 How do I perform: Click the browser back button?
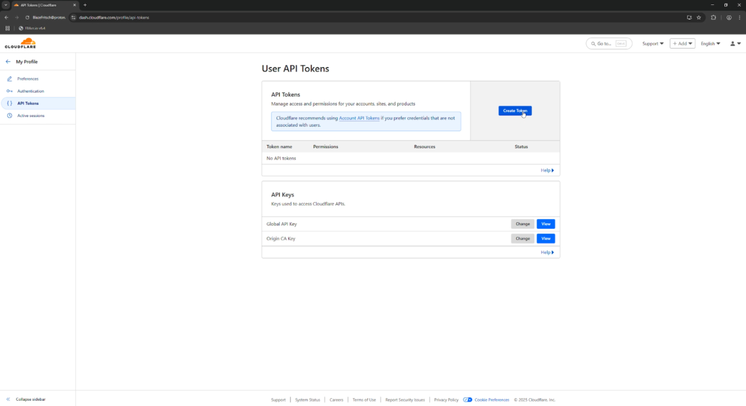(x=7, y=17)
